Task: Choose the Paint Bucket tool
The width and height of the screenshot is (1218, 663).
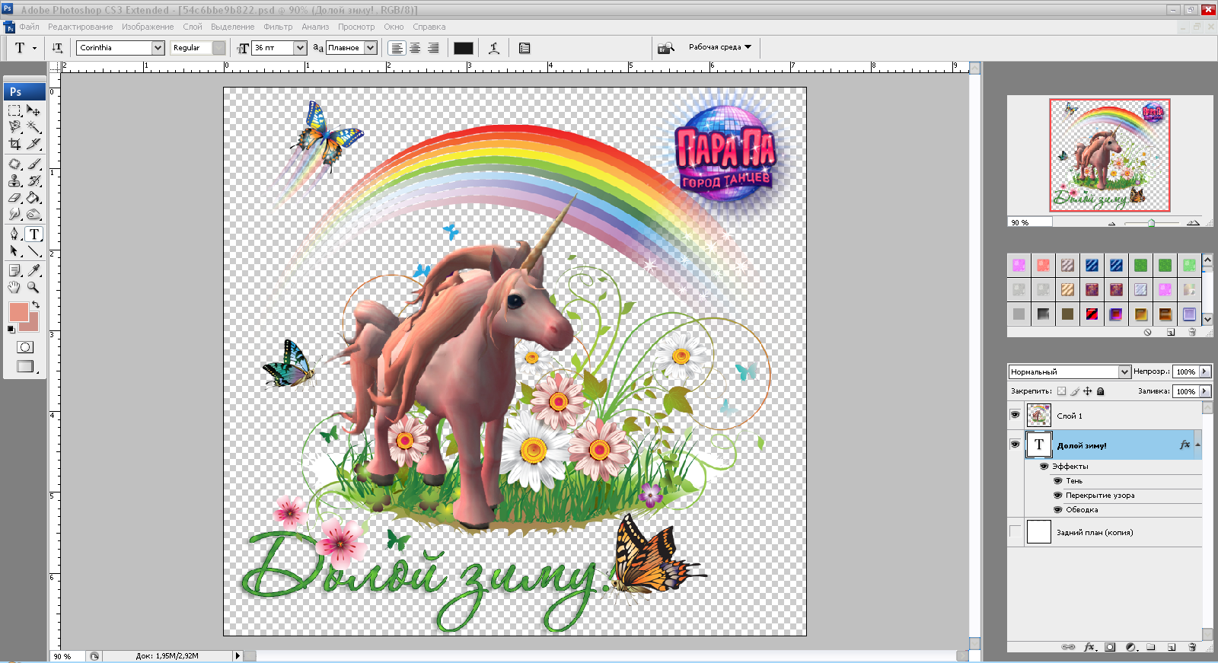Action: point(33,197)
